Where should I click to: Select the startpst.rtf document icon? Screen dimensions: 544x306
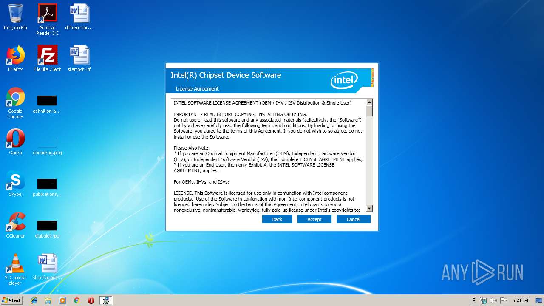coord(79,59)
